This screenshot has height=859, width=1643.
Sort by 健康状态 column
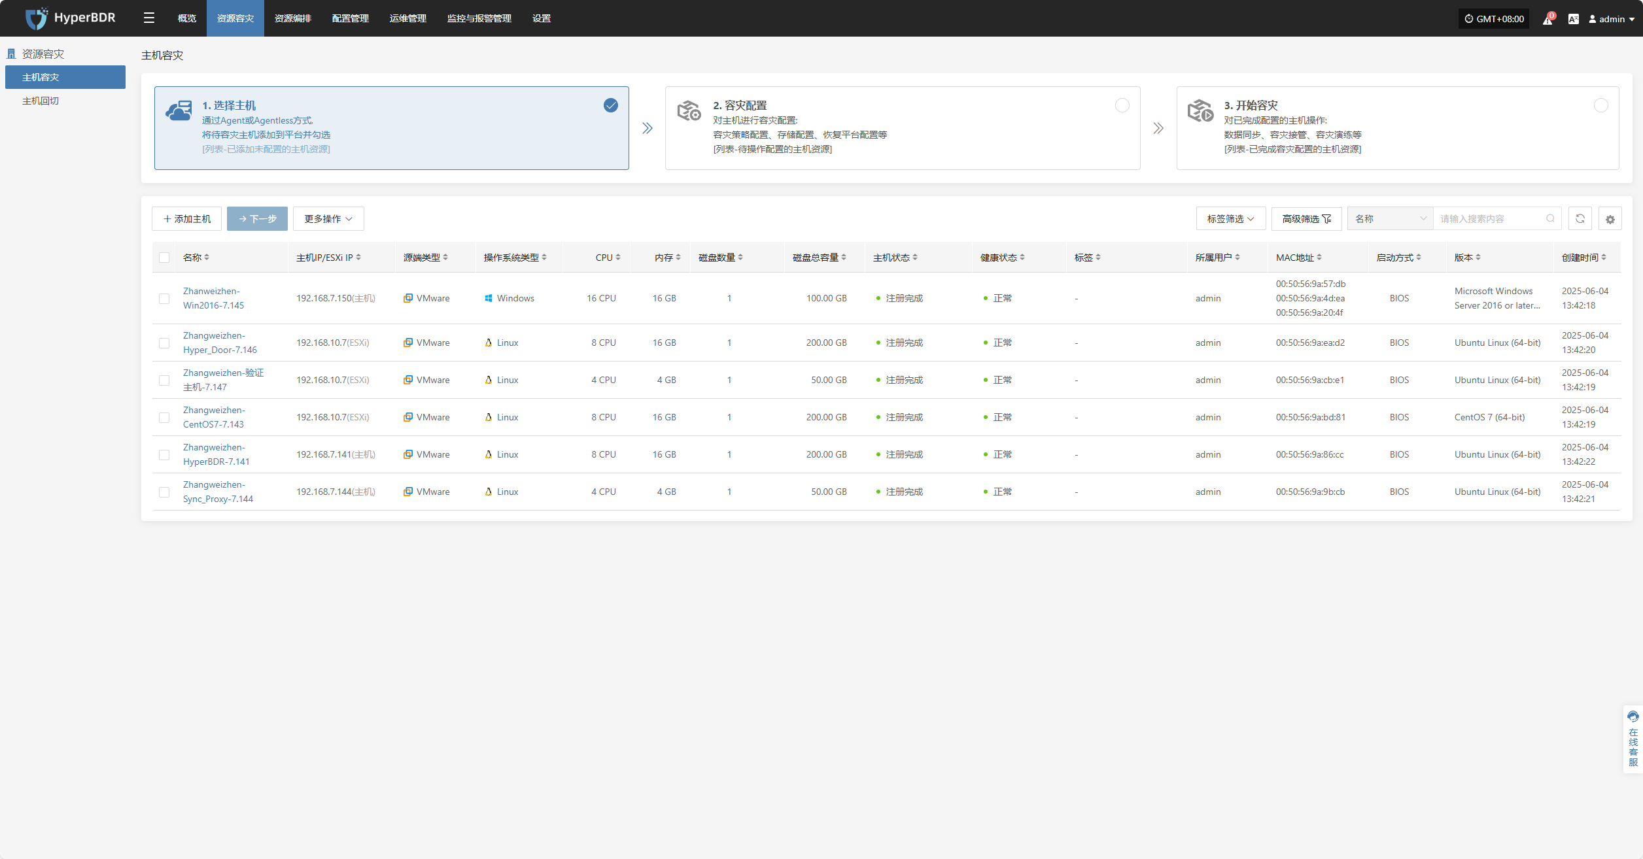coord(1022,258)
